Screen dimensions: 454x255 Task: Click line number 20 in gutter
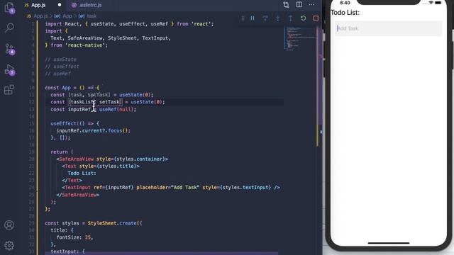[x=31, y=159]
